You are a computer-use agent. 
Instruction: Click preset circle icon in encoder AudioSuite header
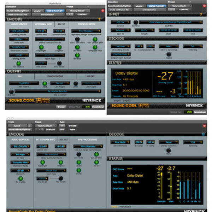pos(88,7)
